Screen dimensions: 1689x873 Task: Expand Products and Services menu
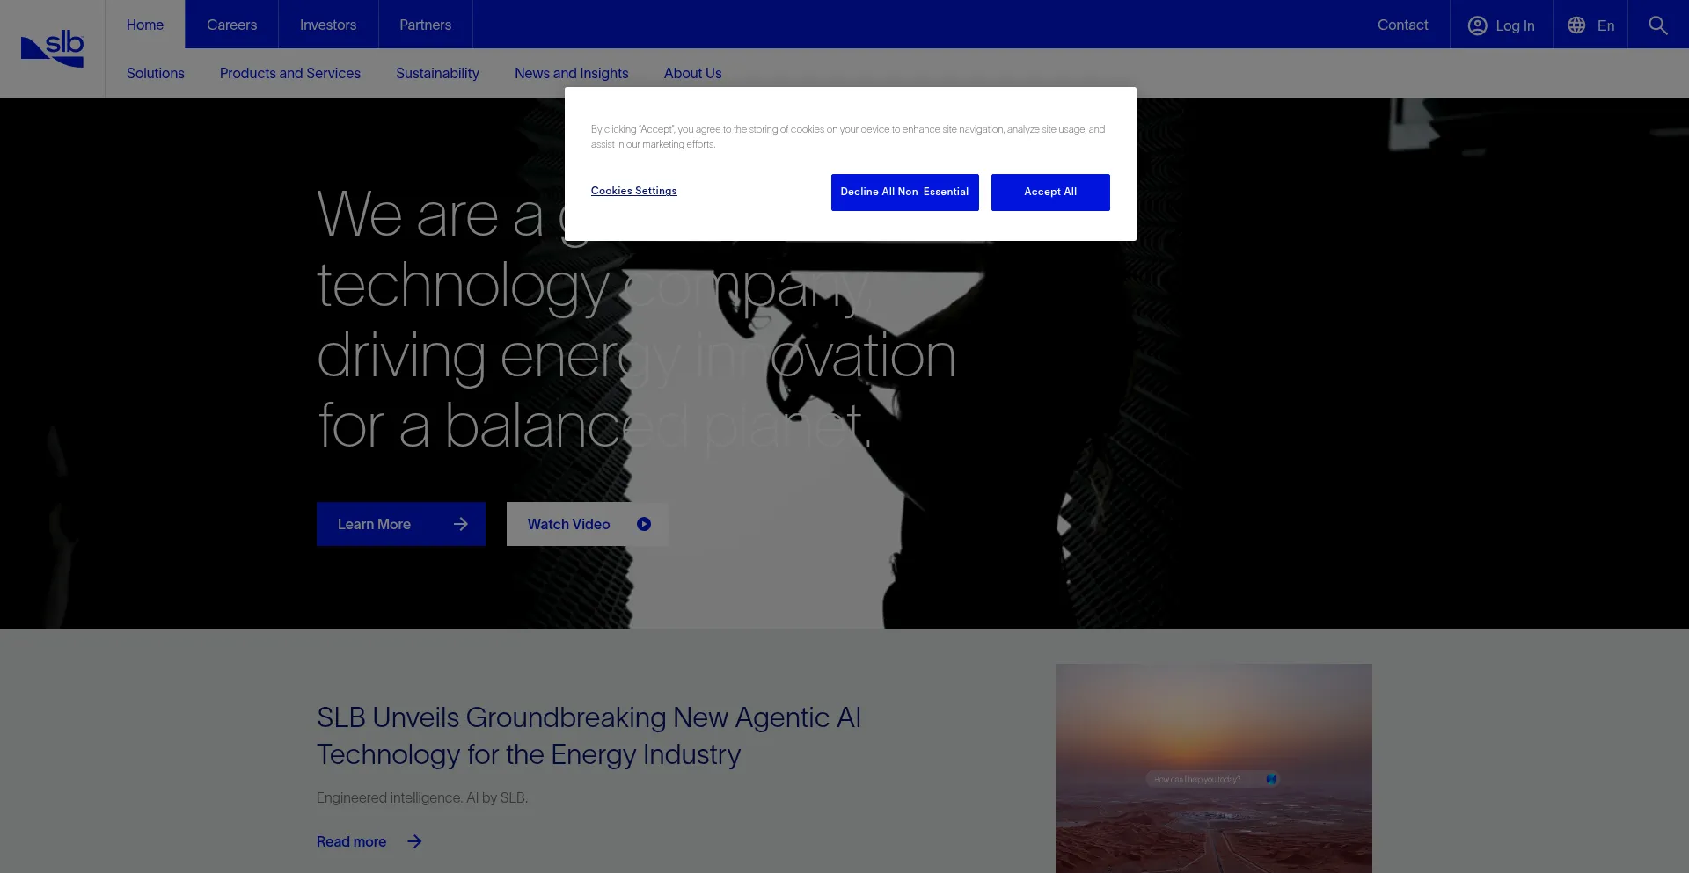(x=290, y=73)
